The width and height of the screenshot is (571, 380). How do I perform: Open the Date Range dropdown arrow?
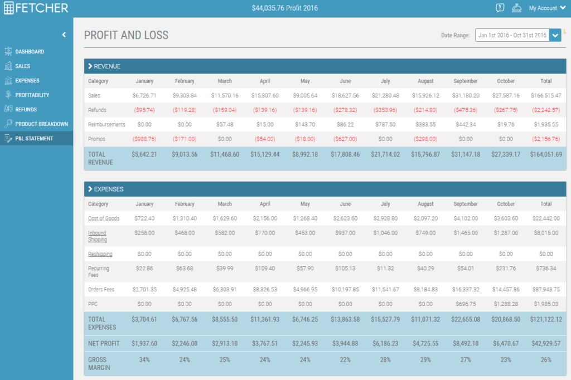coord(555,35)
